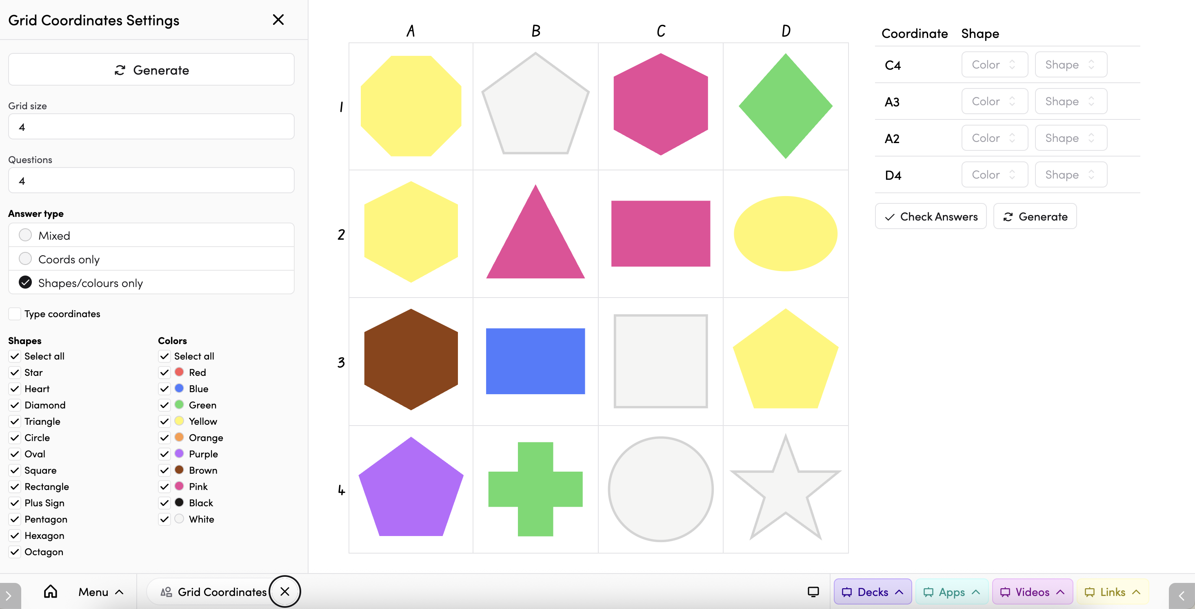
Task: Open the Color dropdown for D4
Action: tap(994, 174)
